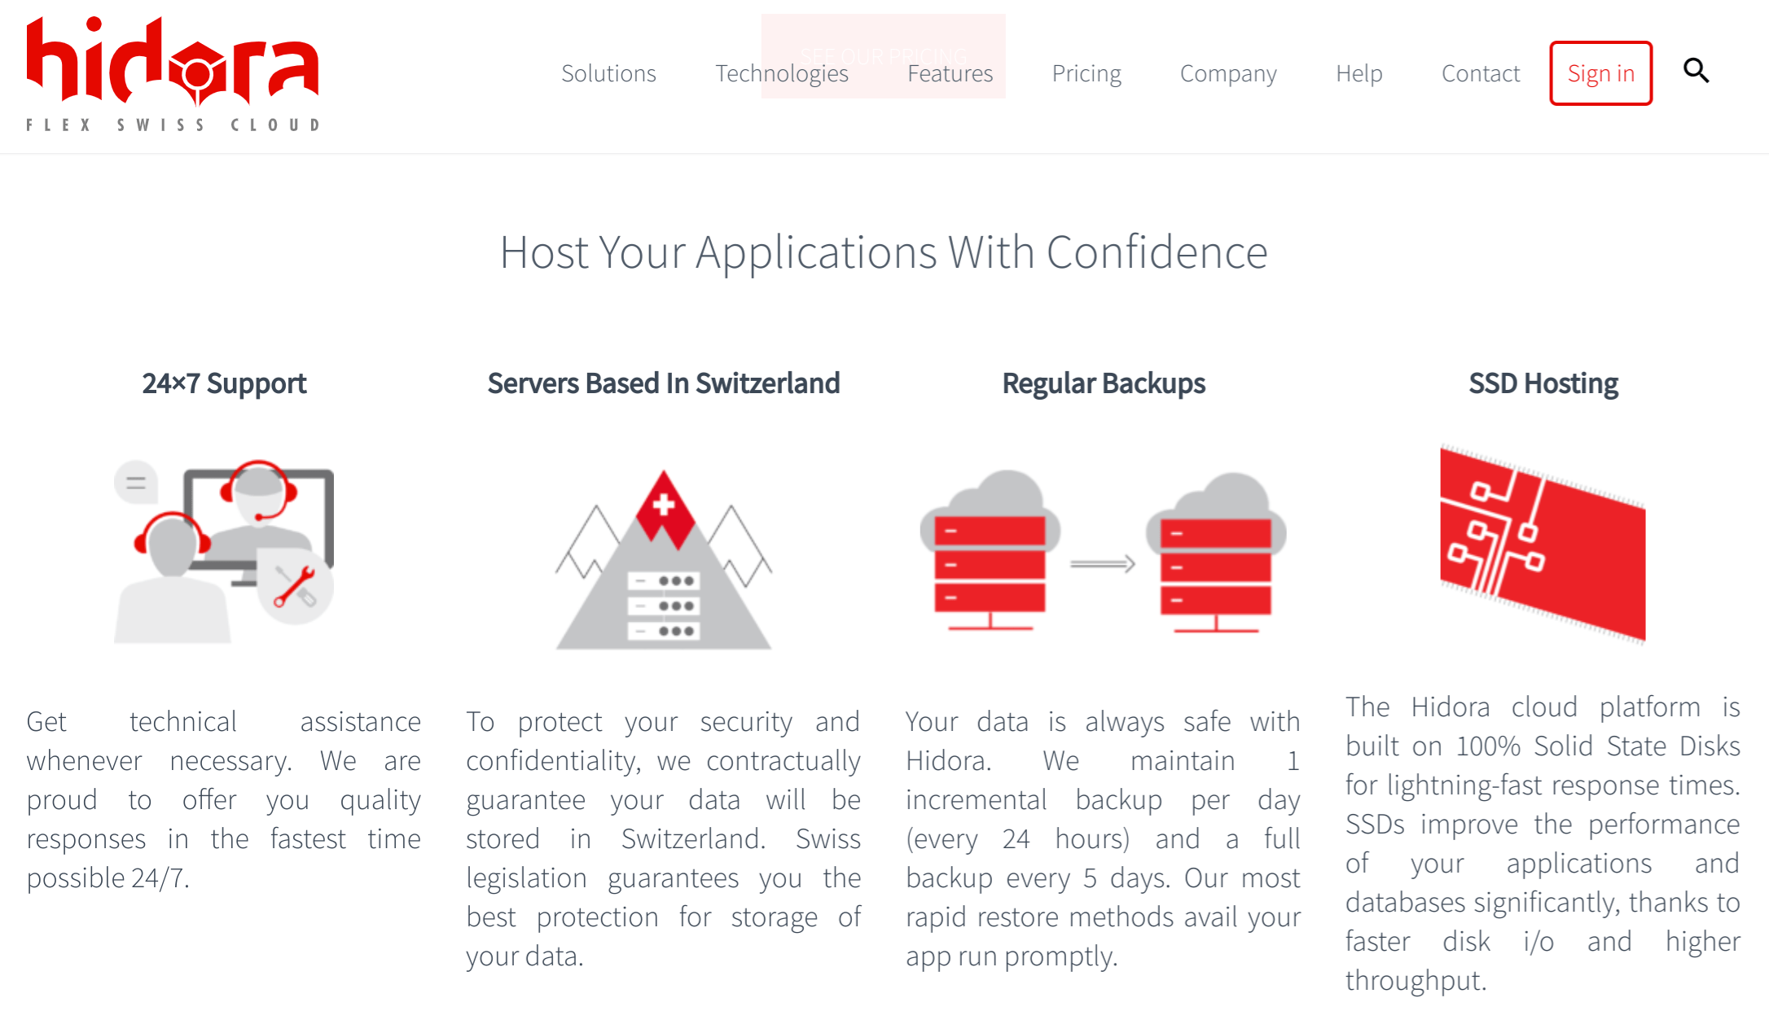Select the Features tab
1769x1024 pixels.
950,73
